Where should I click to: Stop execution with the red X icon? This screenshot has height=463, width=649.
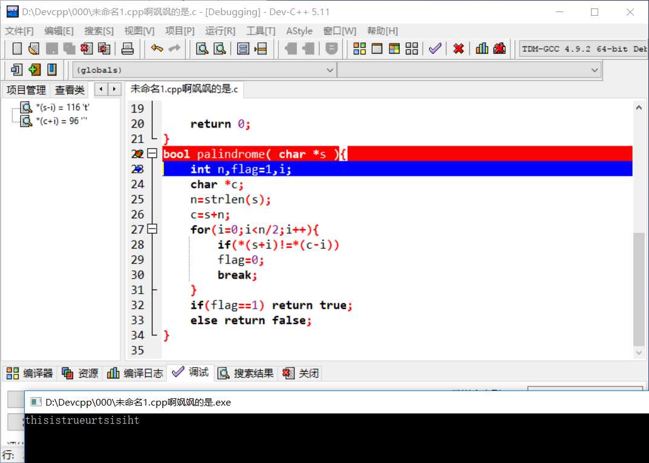pyautogui.click(x=458, y=49)
